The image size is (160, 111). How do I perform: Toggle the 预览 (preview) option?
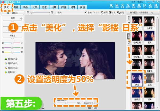[120, 13]
